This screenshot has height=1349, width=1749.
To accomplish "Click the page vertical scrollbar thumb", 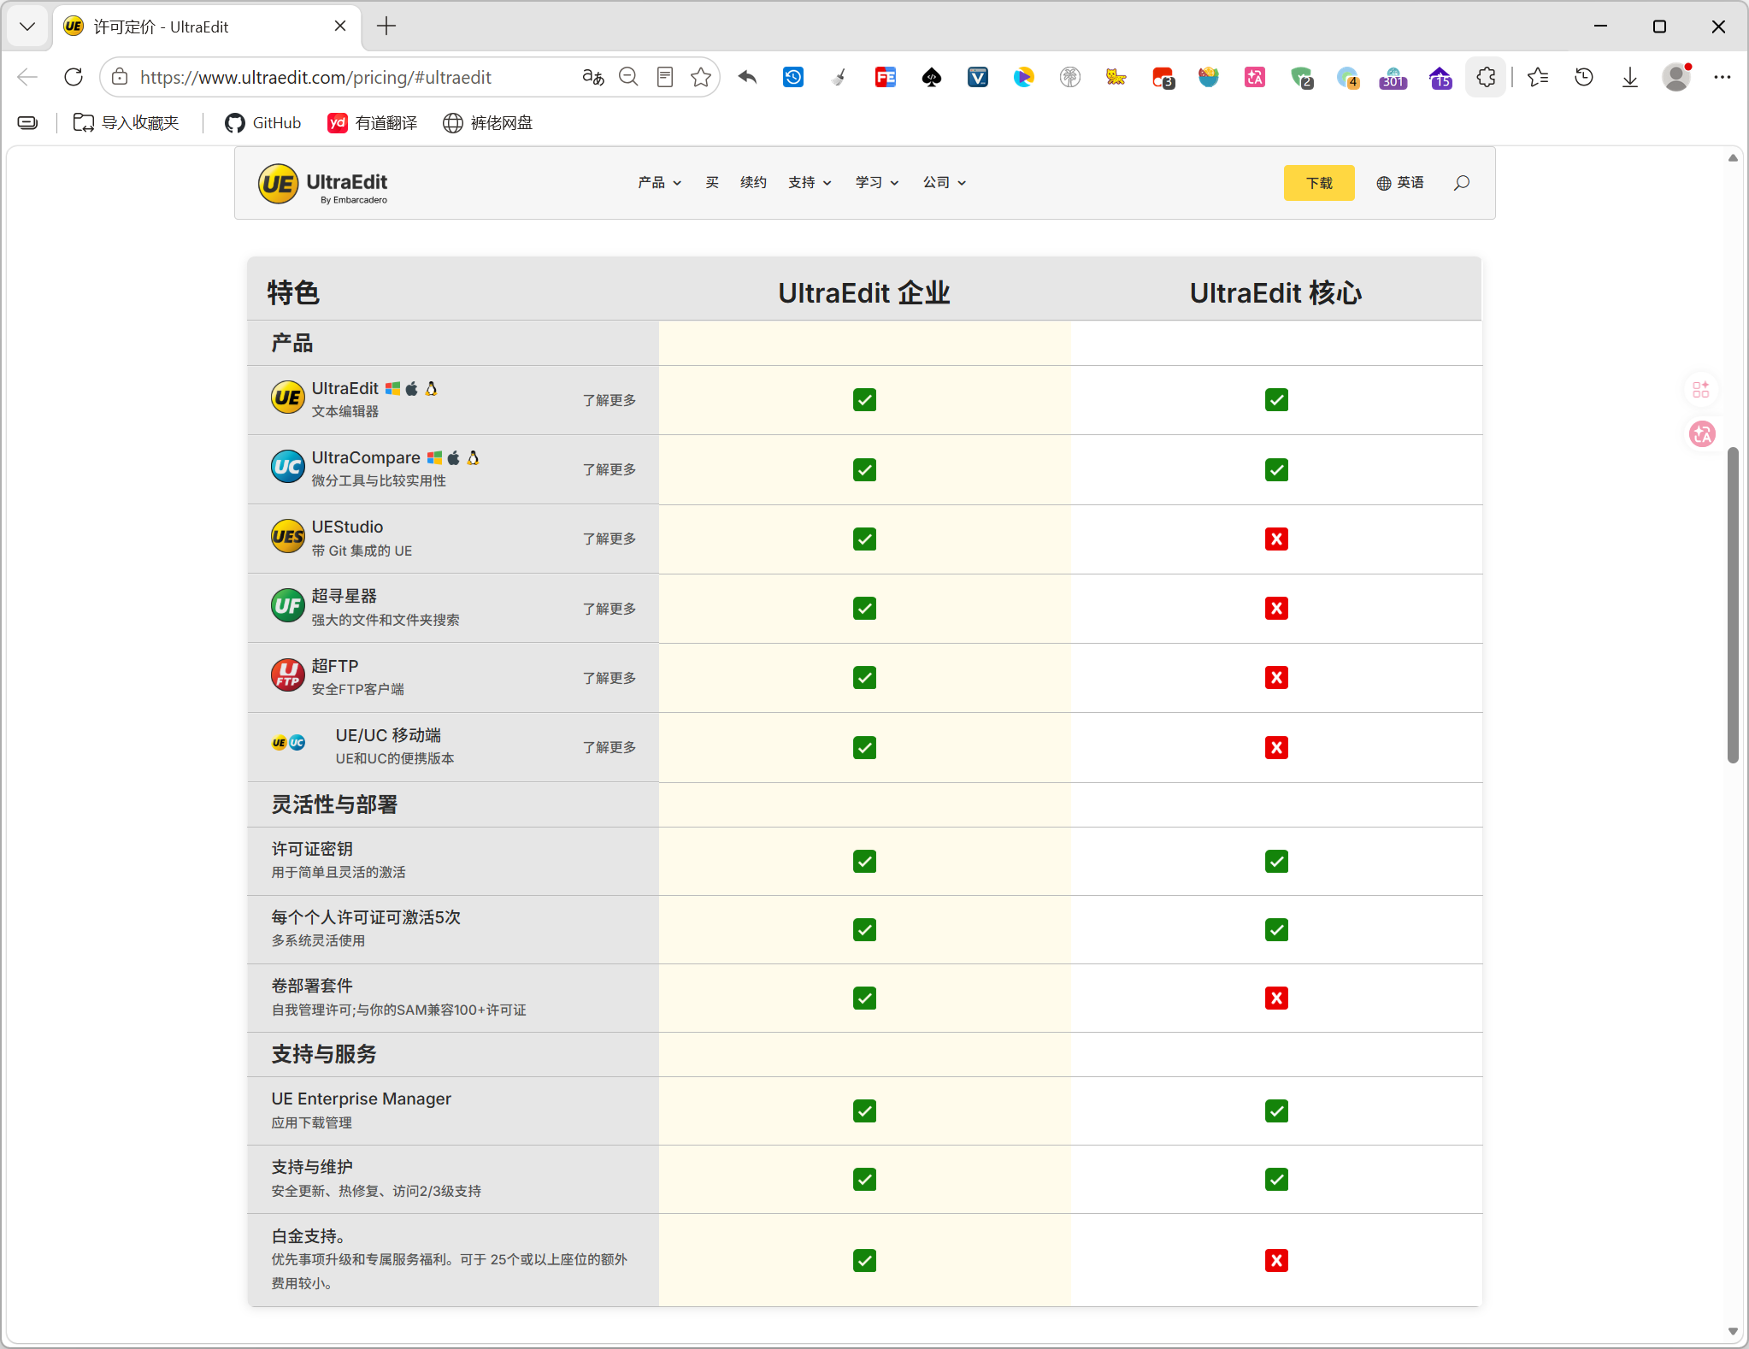I will pyautogui.click(x=1733, y=604).
